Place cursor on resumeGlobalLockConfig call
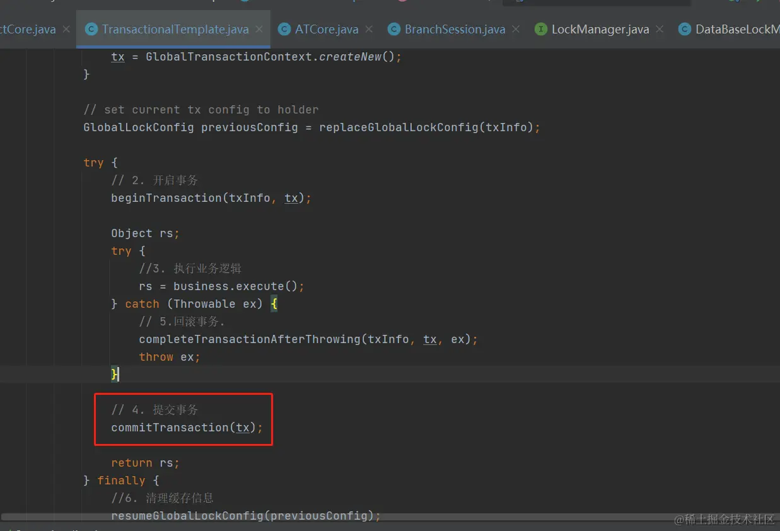 click(187, 516)
